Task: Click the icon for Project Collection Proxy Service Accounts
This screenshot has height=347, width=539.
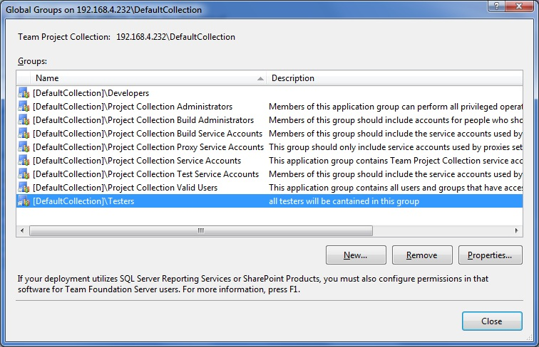Action: (24, 147)
